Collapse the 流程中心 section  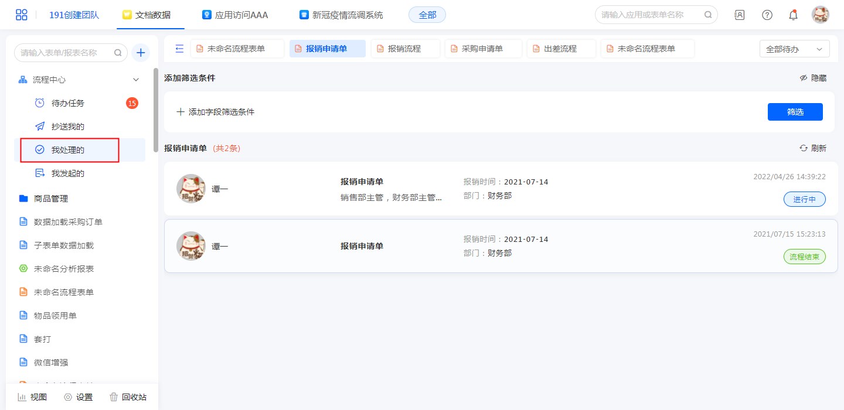click(x=136, y=80)
